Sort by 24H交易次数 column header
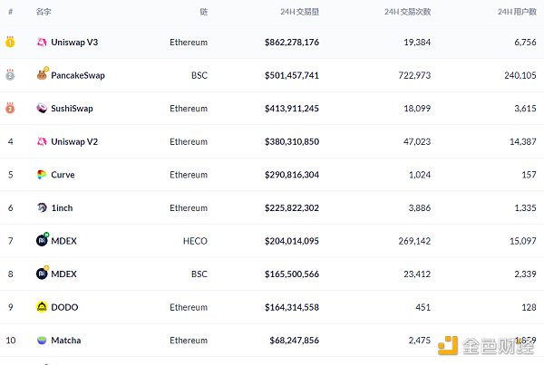The width and height of the screenshot is (544, 365). pyautogui.click(x=407, y=13)
